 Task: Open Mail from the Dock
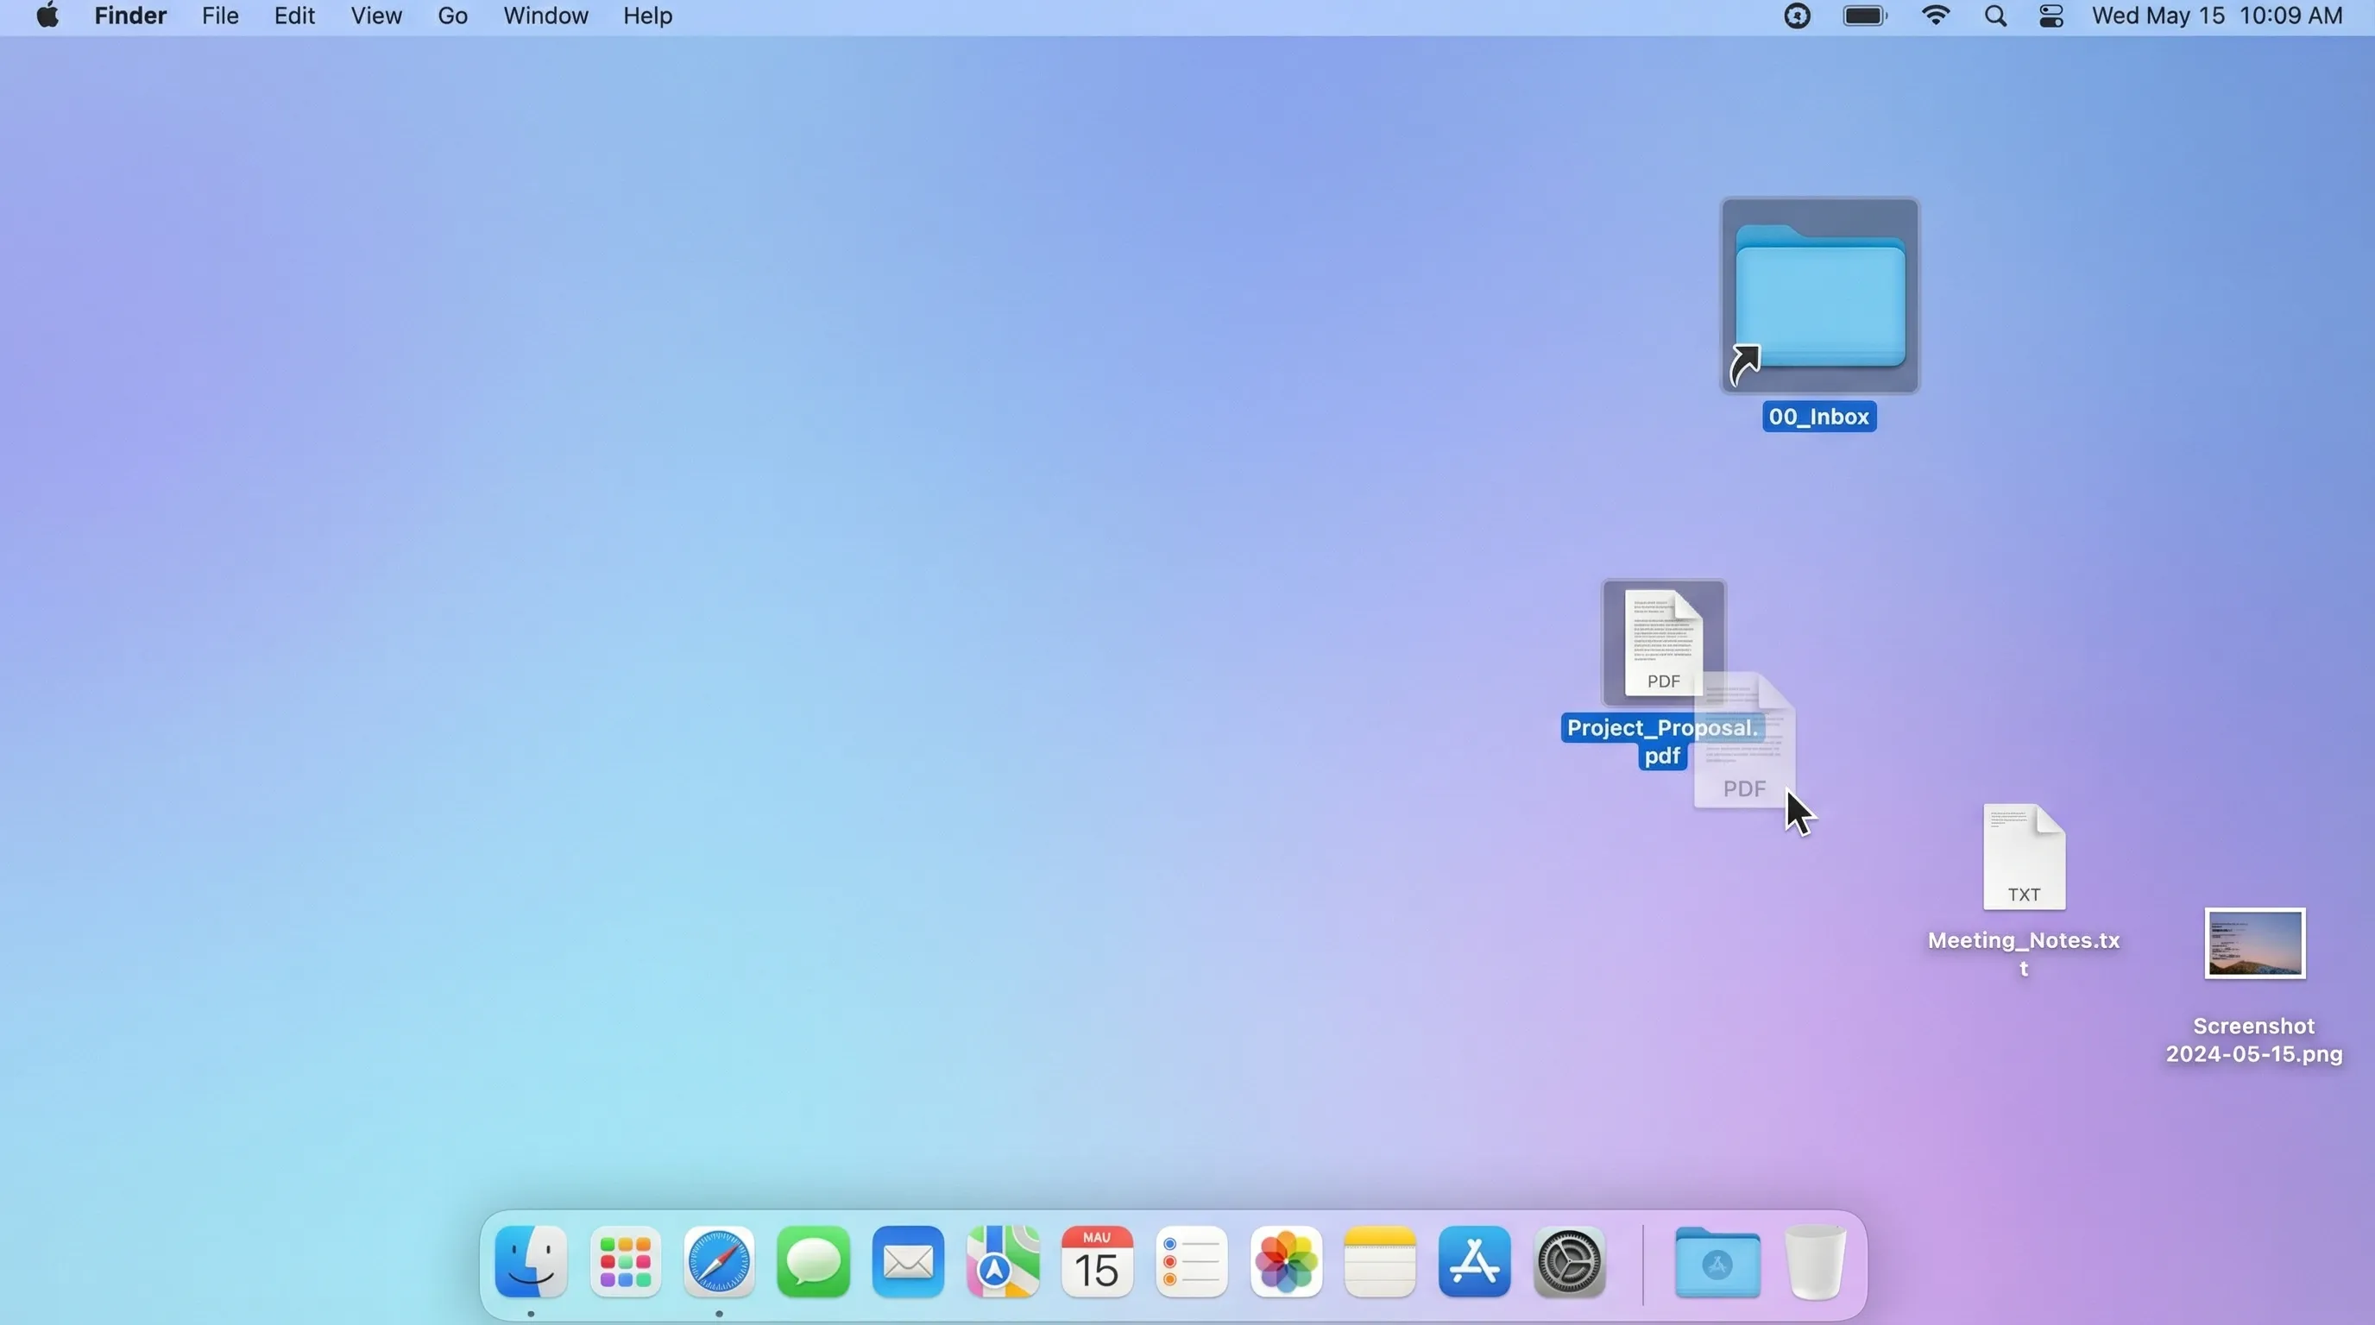tap(908, 1261)
